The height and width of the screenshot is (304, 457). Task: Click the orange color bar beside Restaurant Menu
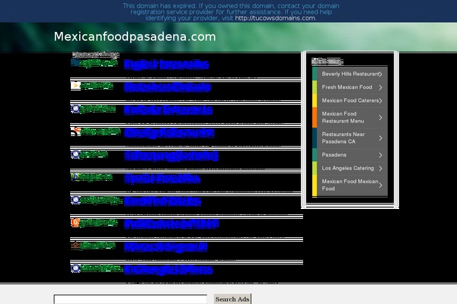click(315, 117)
